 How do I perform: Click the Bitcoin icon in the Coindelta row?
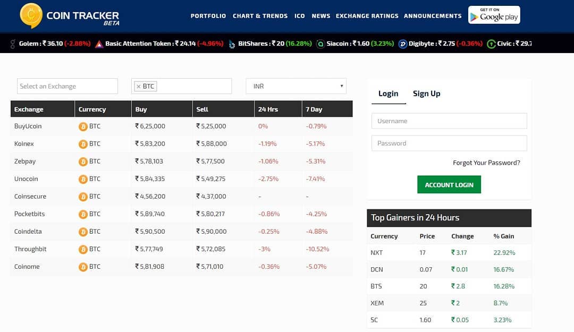83,232
